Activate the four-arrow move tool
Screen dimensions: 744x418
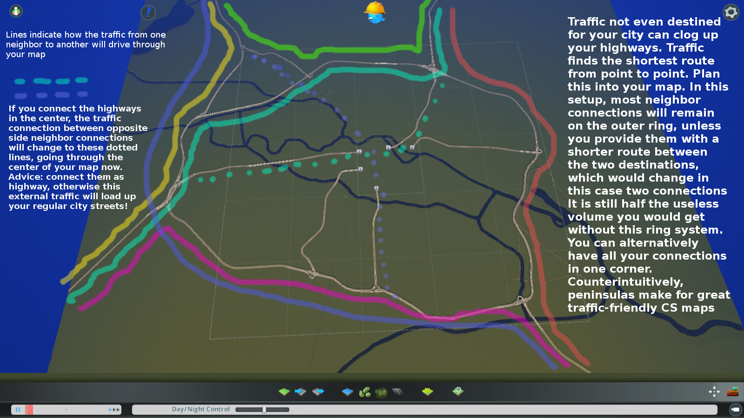(714, 392)
